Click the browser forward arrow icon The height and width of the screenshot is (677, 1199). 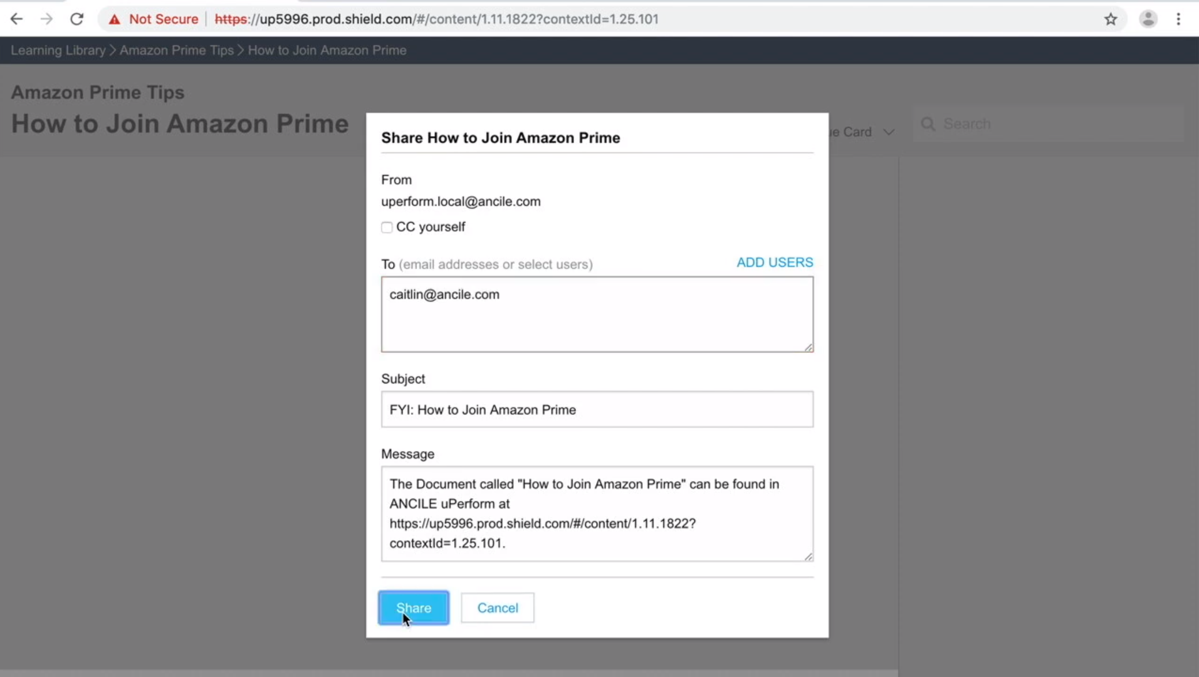(x=46, y=19)
